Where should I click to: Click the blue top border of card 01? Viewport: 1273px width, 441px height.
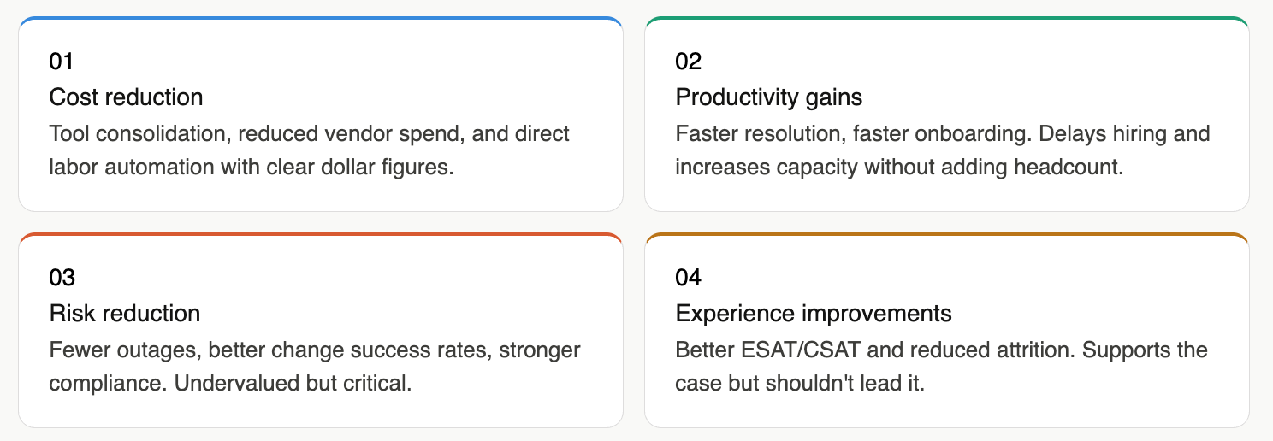pos(321,18)
